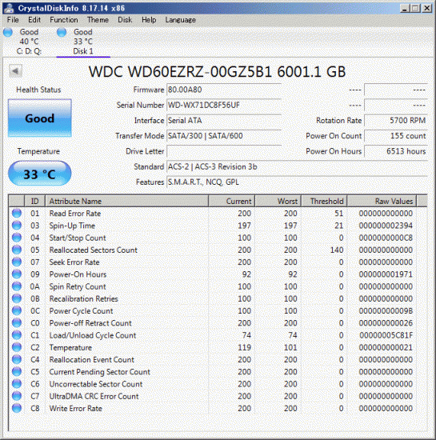Screen dimensions: 436x440
Task: Click the Firmware field 80.00A80
Action: 224,90
